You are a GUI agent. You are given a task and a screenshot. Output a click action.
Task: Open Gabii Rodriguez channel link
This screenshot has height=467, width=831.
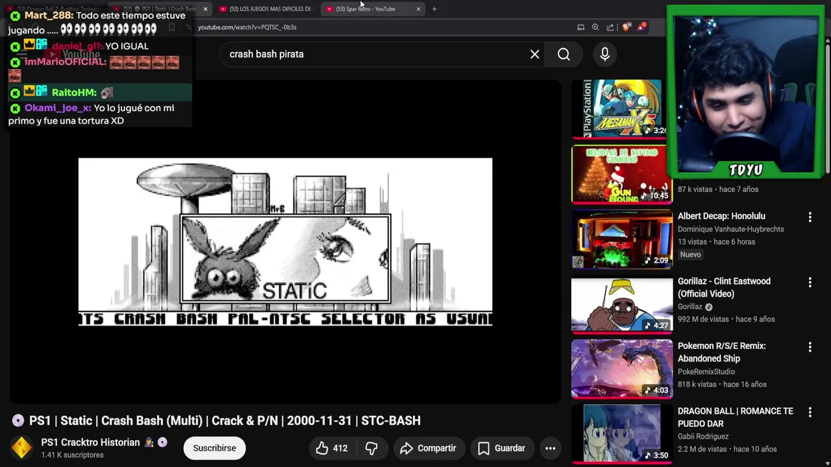click(703, 437)
